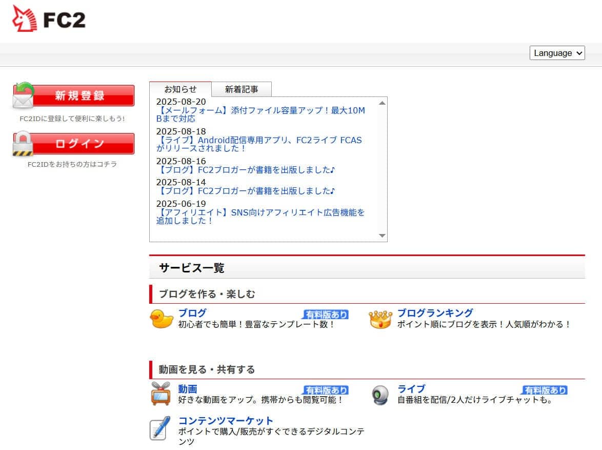This screenshot has width=602, height=450.
Task: Open the 2025-08-16 blogger book announcement
Action: click(x=246, y=170)
